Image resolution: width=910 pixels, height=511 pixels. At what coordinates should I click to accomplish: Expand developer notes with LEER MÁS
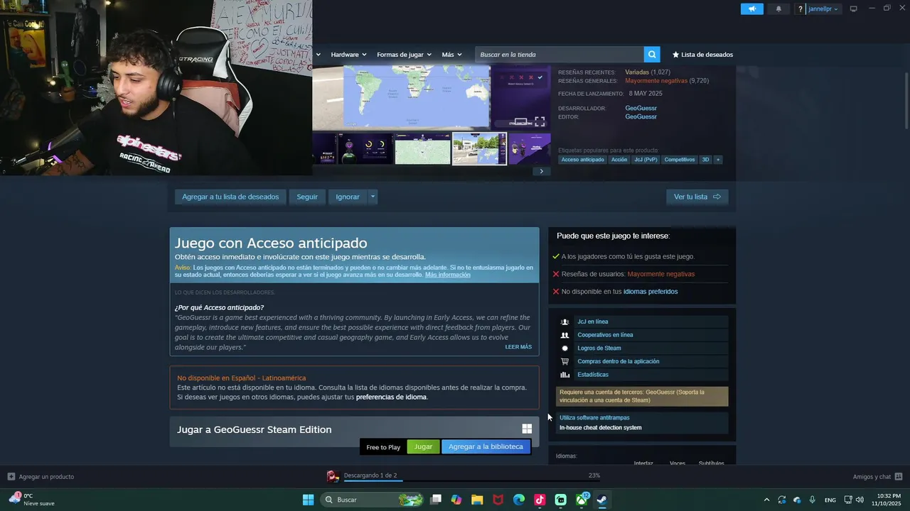pos(518,347)
